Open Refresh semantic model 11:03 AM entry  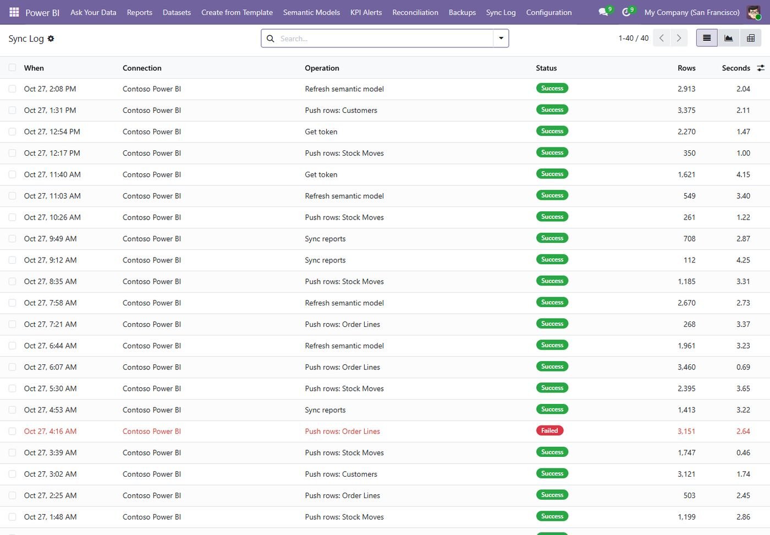click(x=344, y=196)
